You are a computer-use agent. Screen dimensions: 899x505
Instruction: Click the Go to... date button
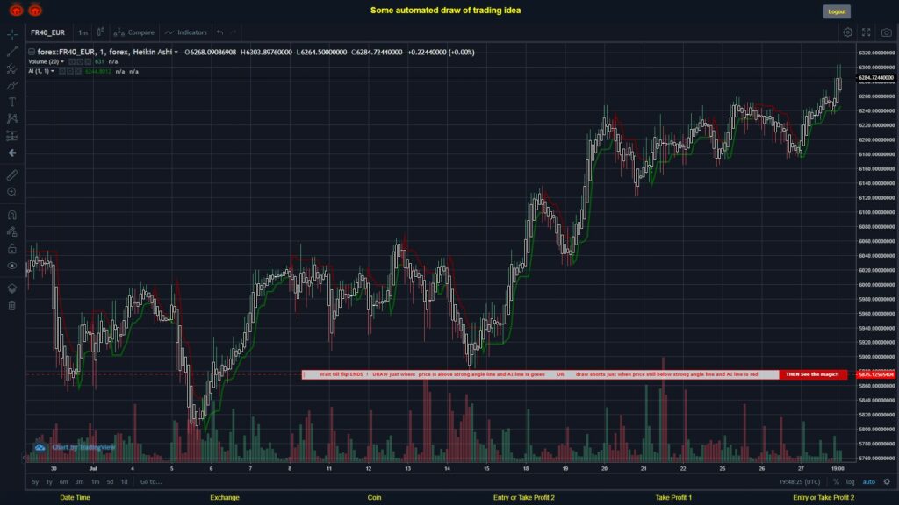151,482
